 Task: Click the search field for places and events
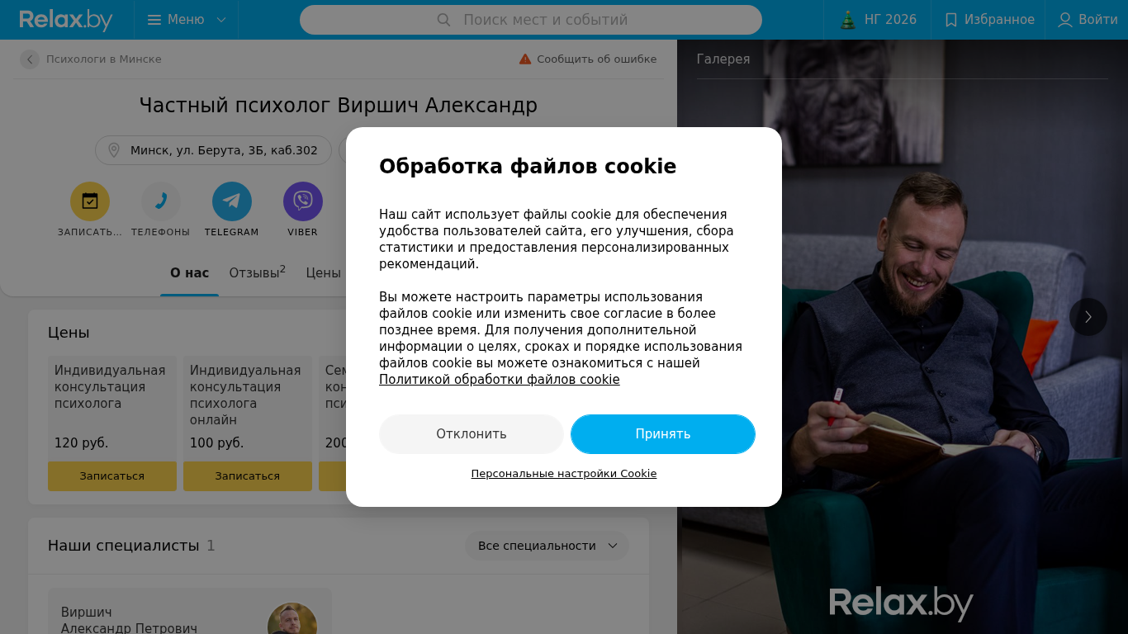[x=531, y=20]
